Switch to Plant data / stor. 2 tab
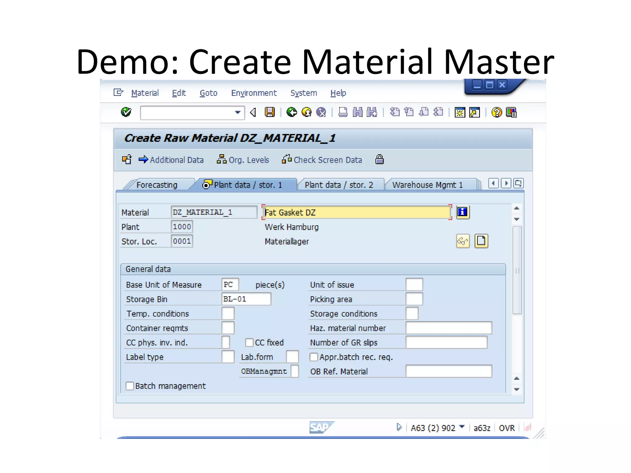Image resolution: width=631 pixels, height=473 pixels. pyautogui.click(x=339, y=185)
